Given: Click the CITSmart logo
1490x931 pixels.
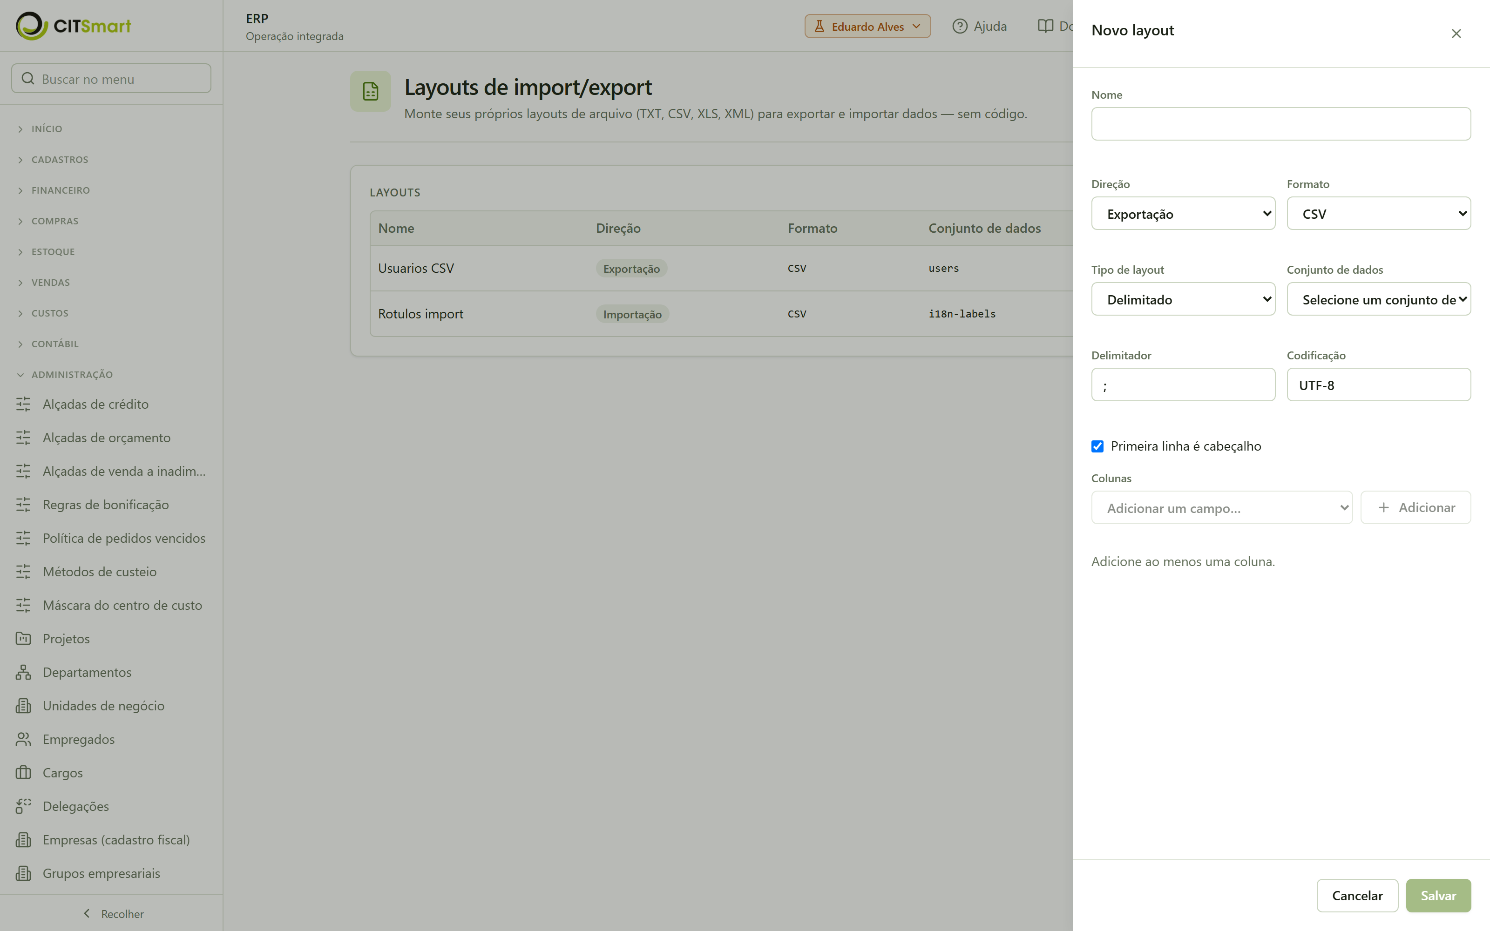Looking at the screenshot, I should coord(73,26).
